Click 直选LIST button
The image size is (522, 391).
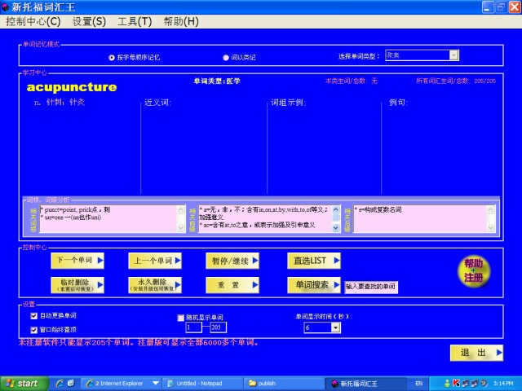[314, 261]
